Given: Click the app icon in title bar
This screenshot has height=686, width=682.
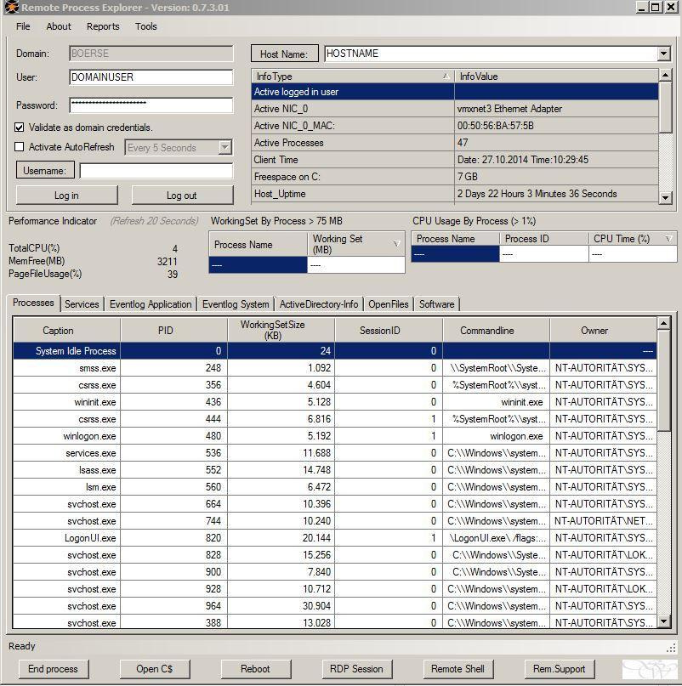Looking at the screenshot, I should 11,7.
